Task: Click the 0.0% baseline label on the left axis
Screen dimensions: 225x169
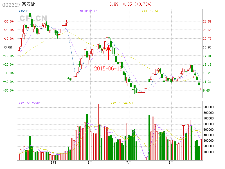Action: coord(8,47)
